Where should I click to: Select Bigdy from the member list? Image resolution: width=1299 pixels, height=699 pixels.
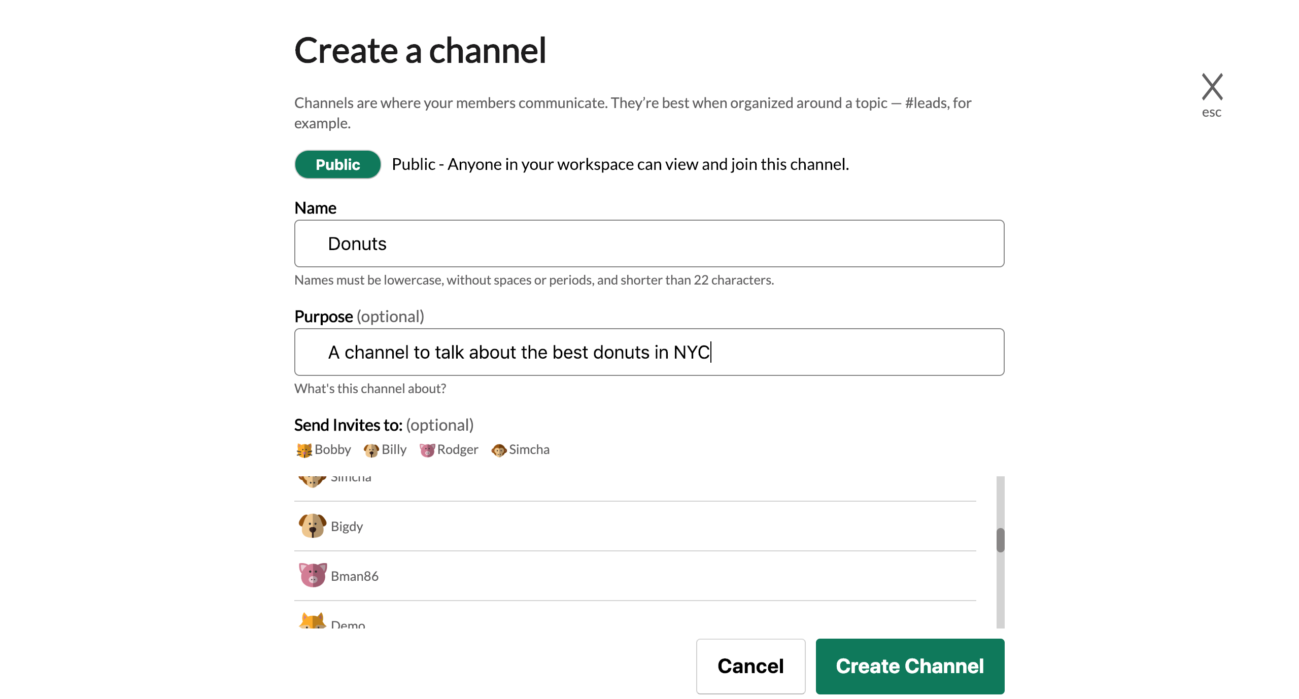(x=347, y=527)
